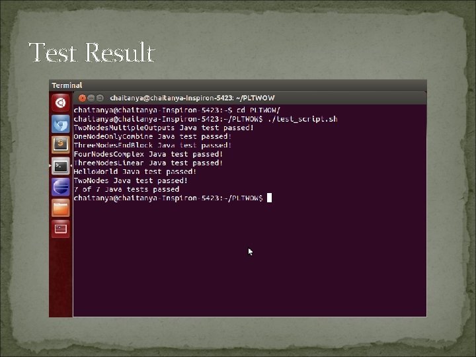476x357 pixels.
Task: Select the Terminal icon in the launcher
Action: coord(61,166)
